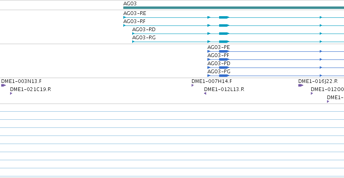Click the coding block on AGO3-PE
This screenshot has height=178, width=344.
pos(224,51)
